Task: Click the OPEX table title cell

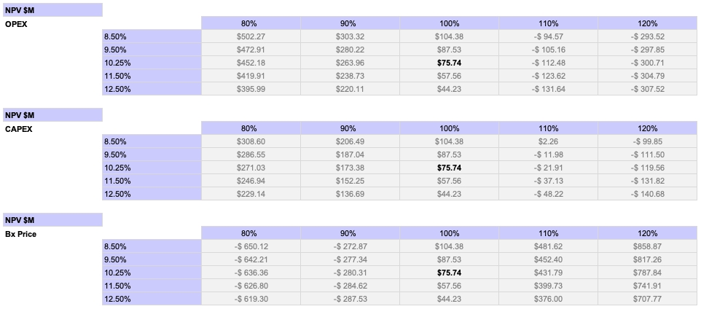Action: click(16, 23)
